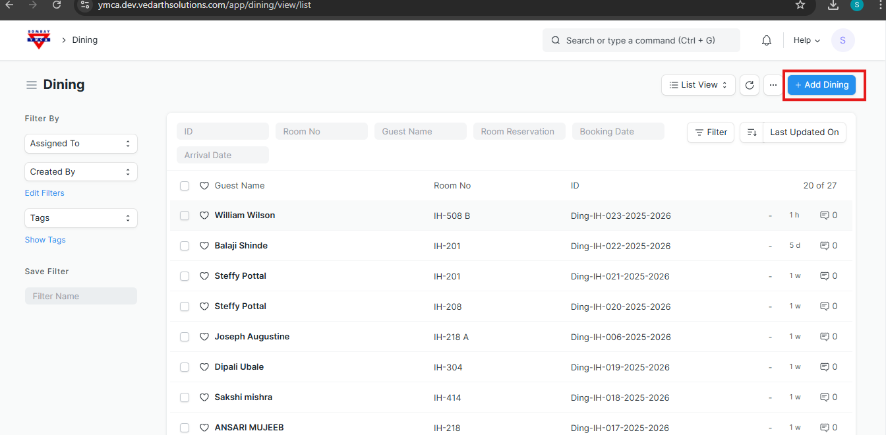Open the notifications bell
Screen dimensions: 886x435
click(x=766, y=40)
